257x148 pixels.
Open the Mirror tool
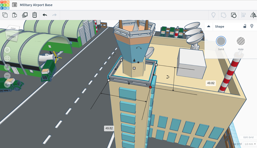click(x=253, y=15)
